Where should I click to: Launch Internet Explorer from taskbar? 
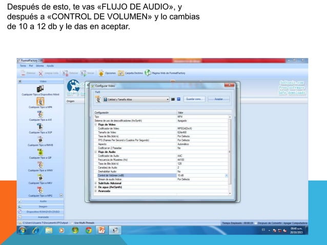[36, 230]
